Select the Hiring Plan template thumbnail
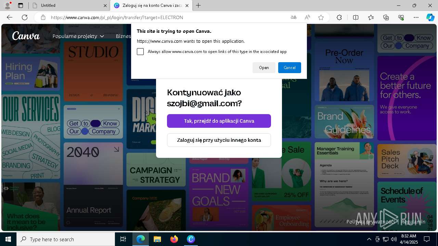This screenshot has height=246, width=438. [31, 73]
